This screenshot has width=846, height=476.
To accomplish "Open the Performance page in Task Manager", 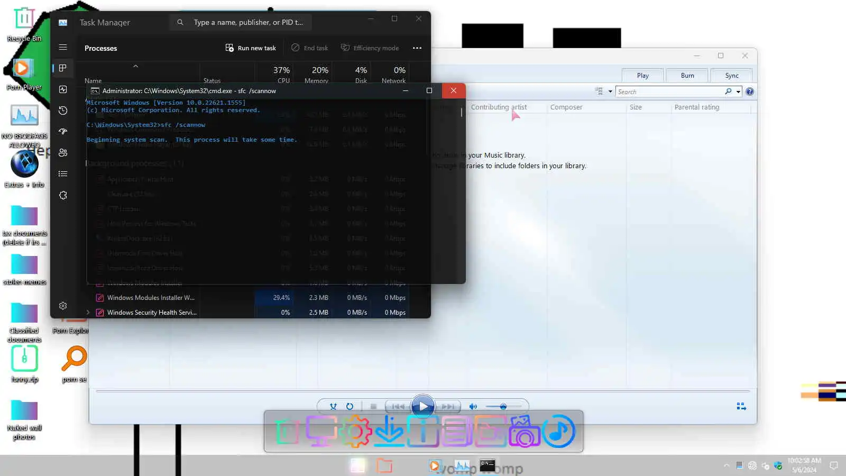I will click(63, 89).
